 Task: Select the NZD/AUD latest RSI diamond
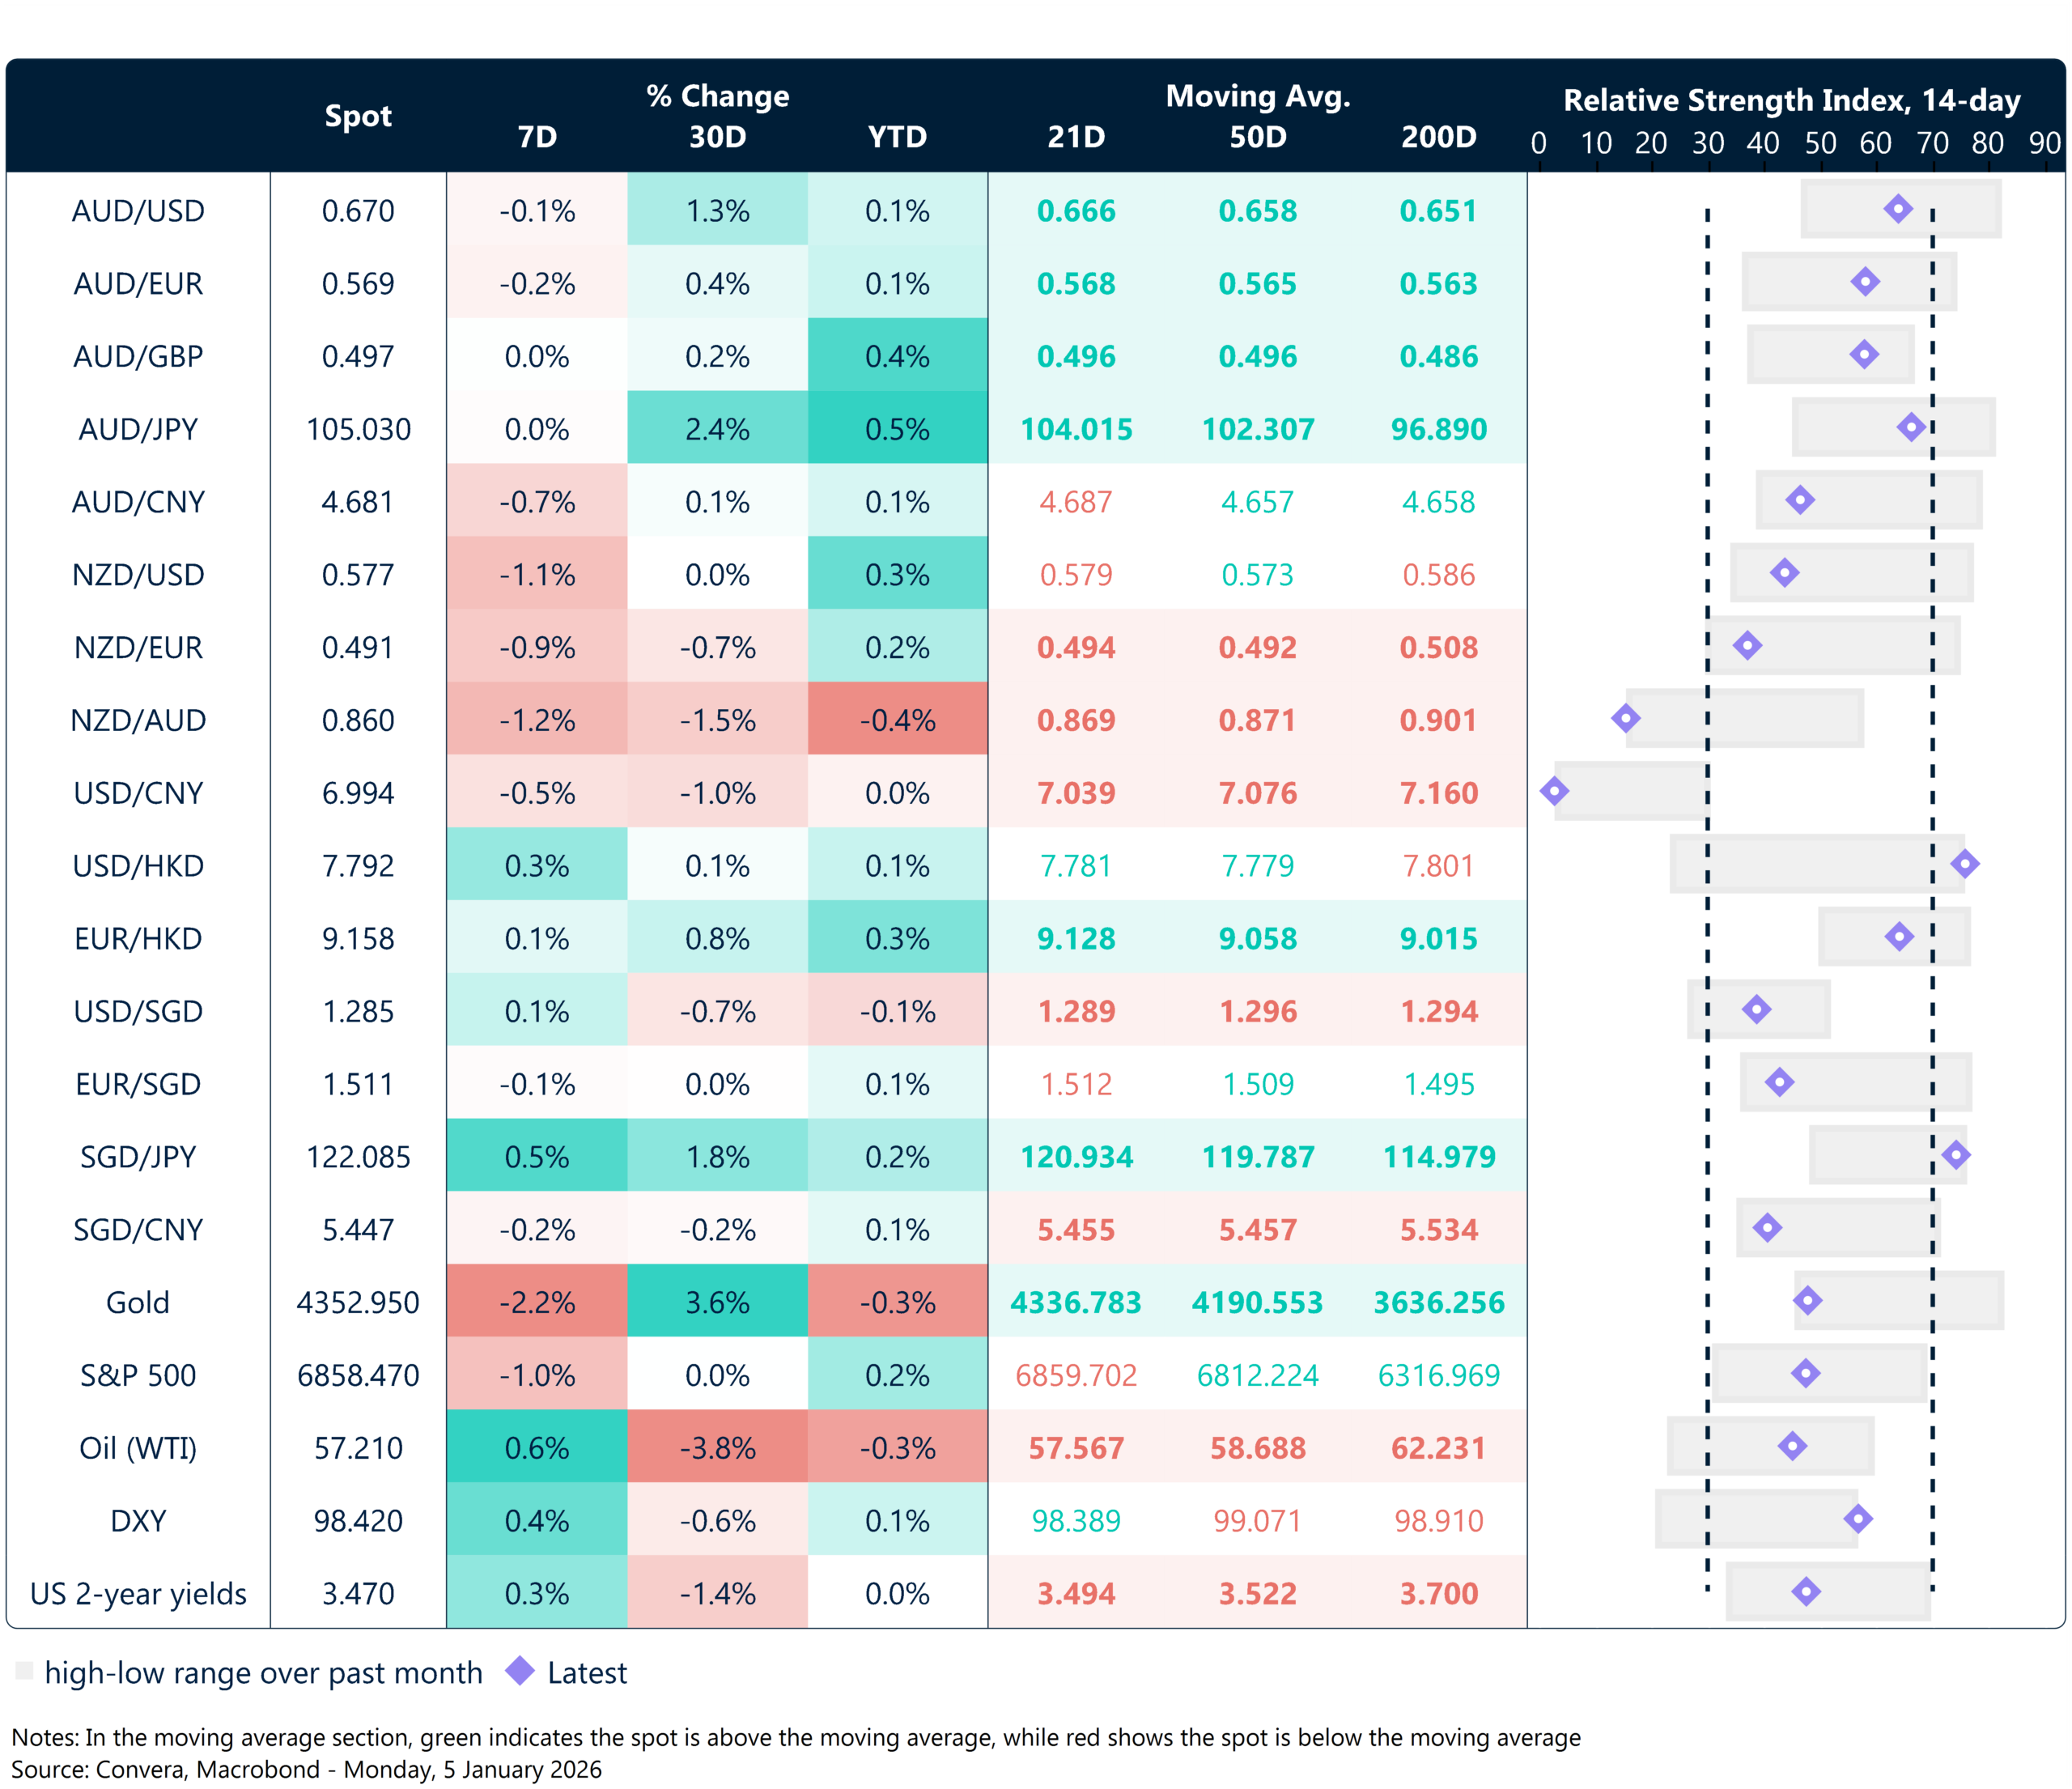[x=1626, y=718]
